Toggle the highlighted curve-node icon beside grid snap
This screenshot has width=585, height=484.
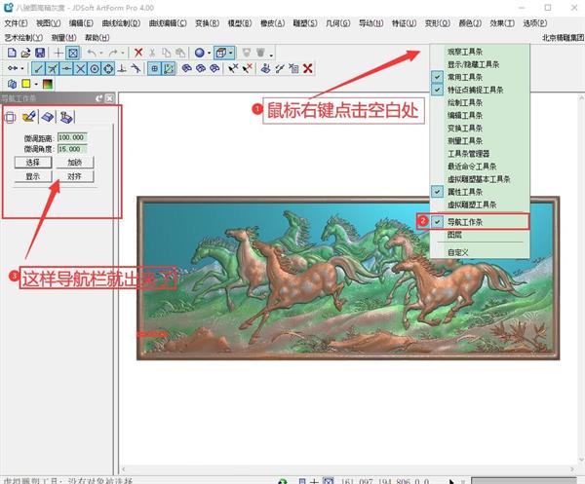point(169,68)
